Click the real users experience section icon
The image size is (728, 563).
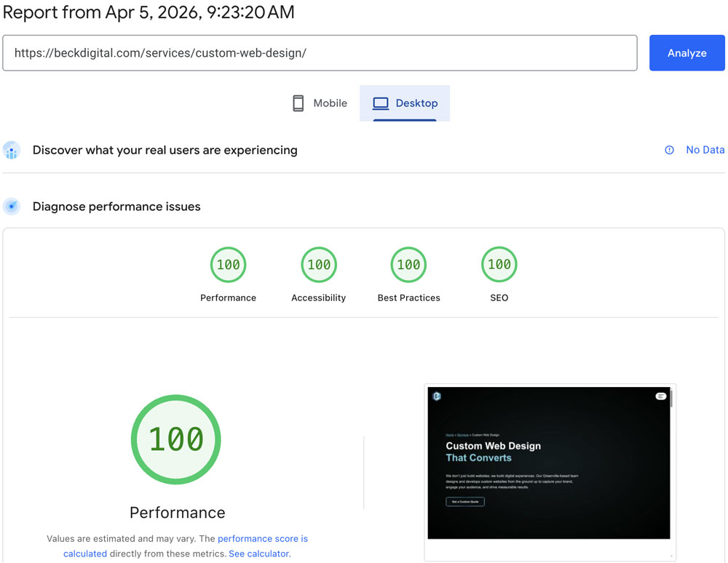(12, 150)
